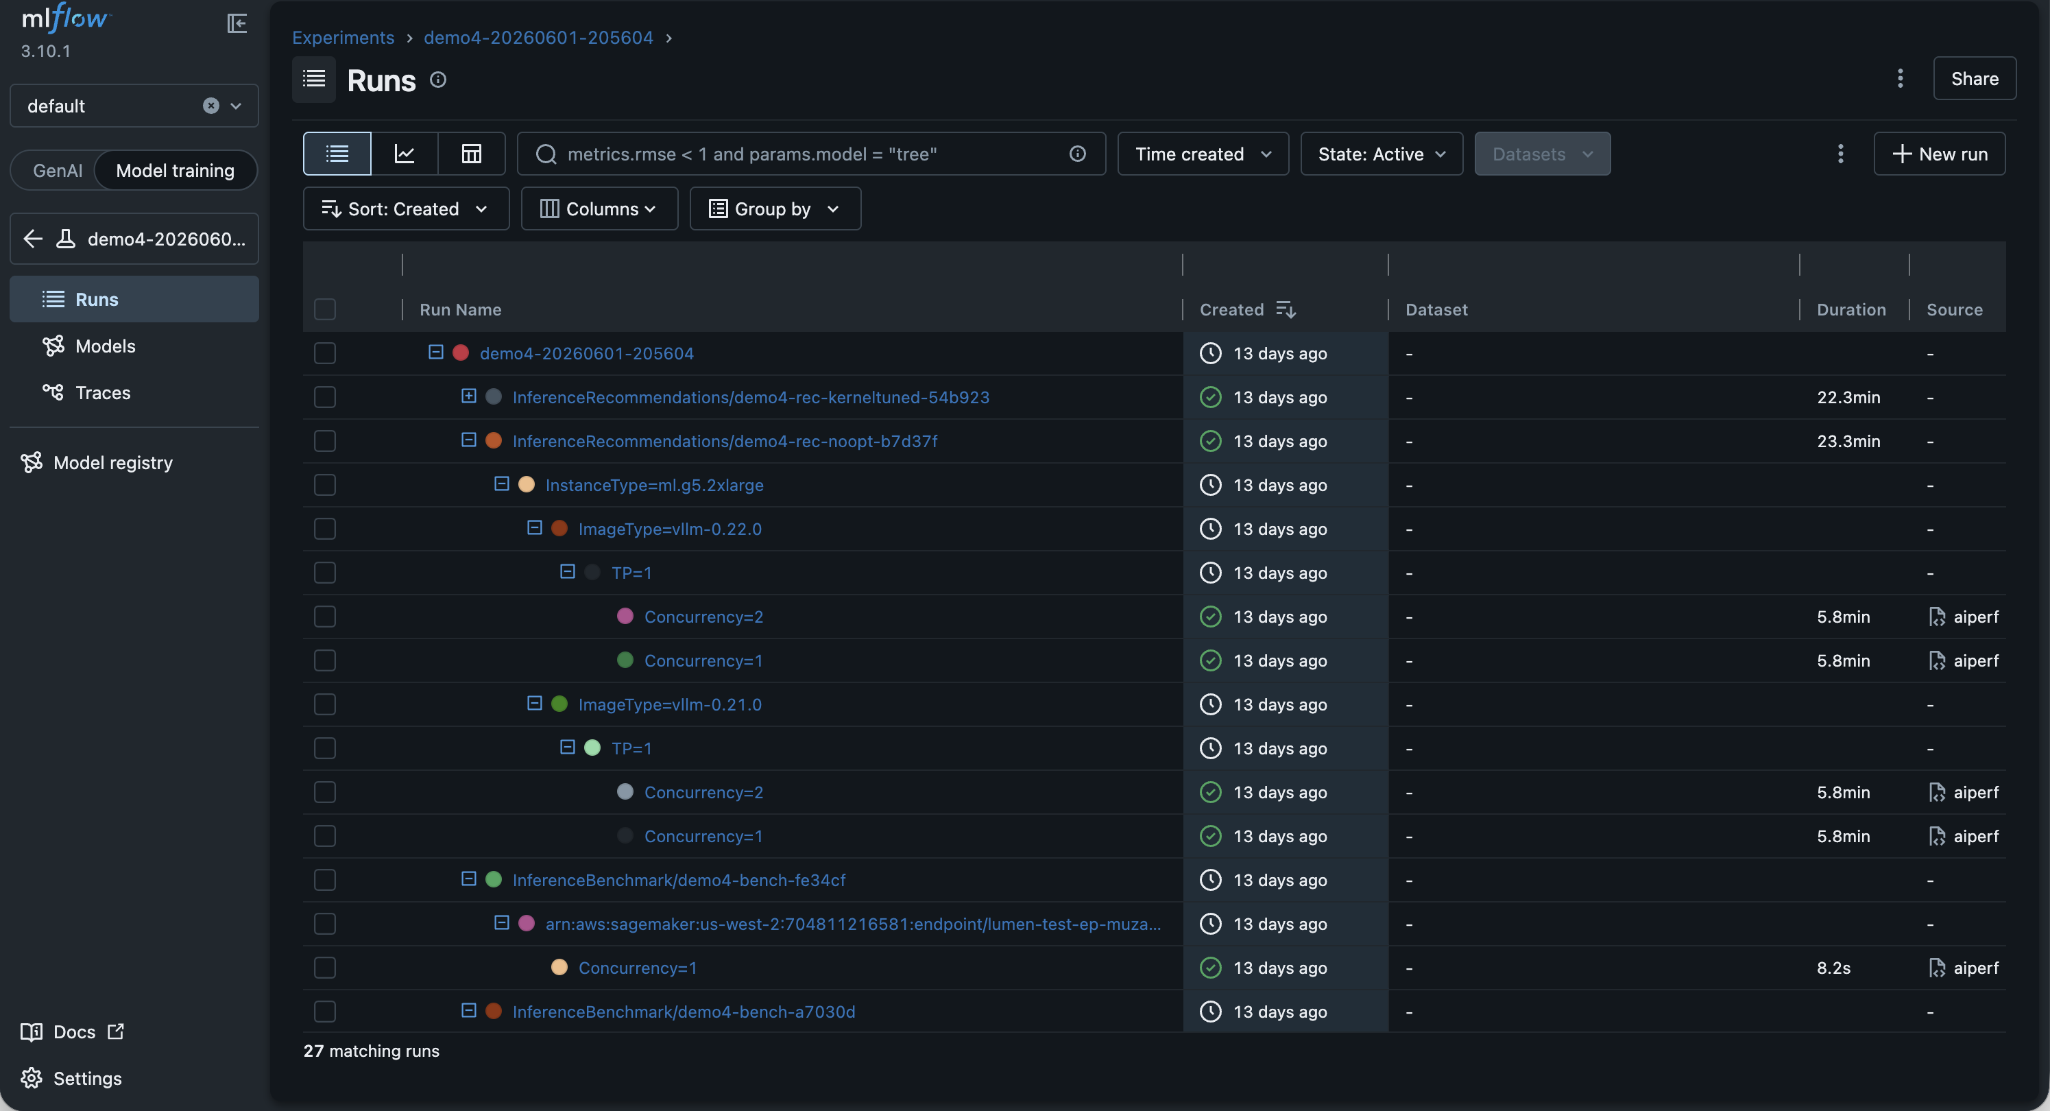
Task: Click the MLflow logo
Action: (66, 19)
